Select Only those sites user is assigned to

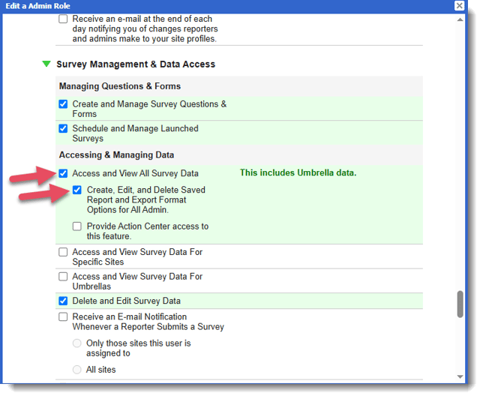click(x=77, y=343)
